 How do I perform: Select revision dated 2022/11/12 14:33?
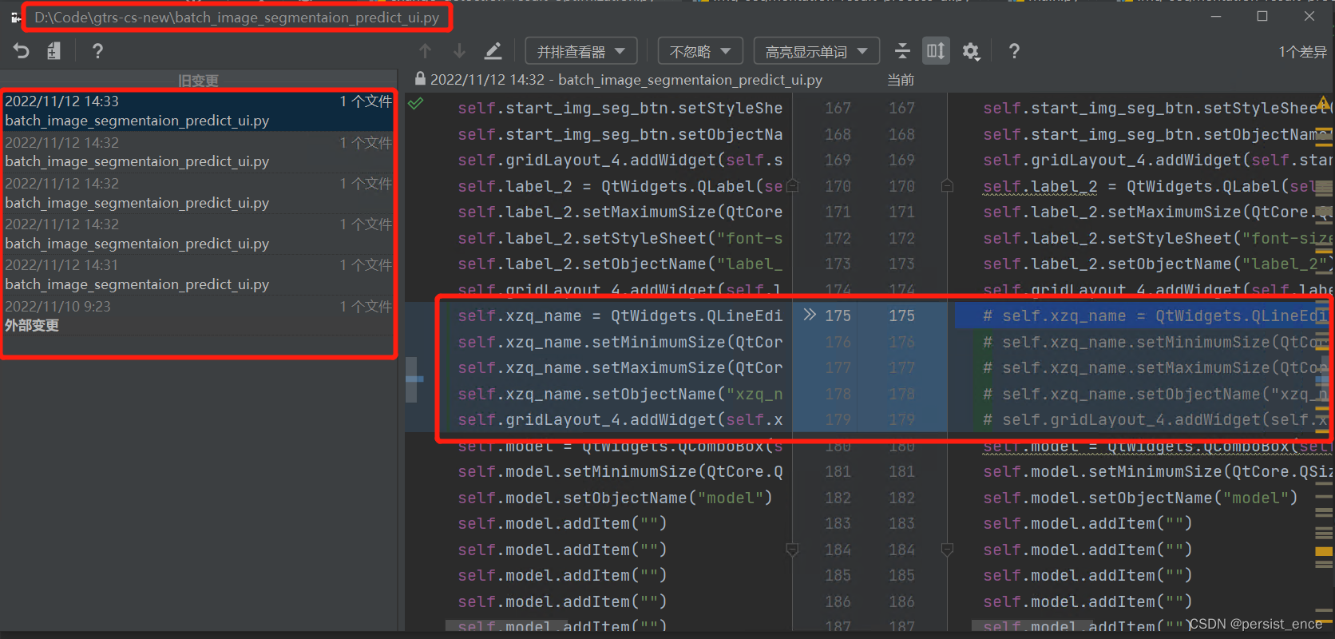pyautogui.click(x=197, y=110)
